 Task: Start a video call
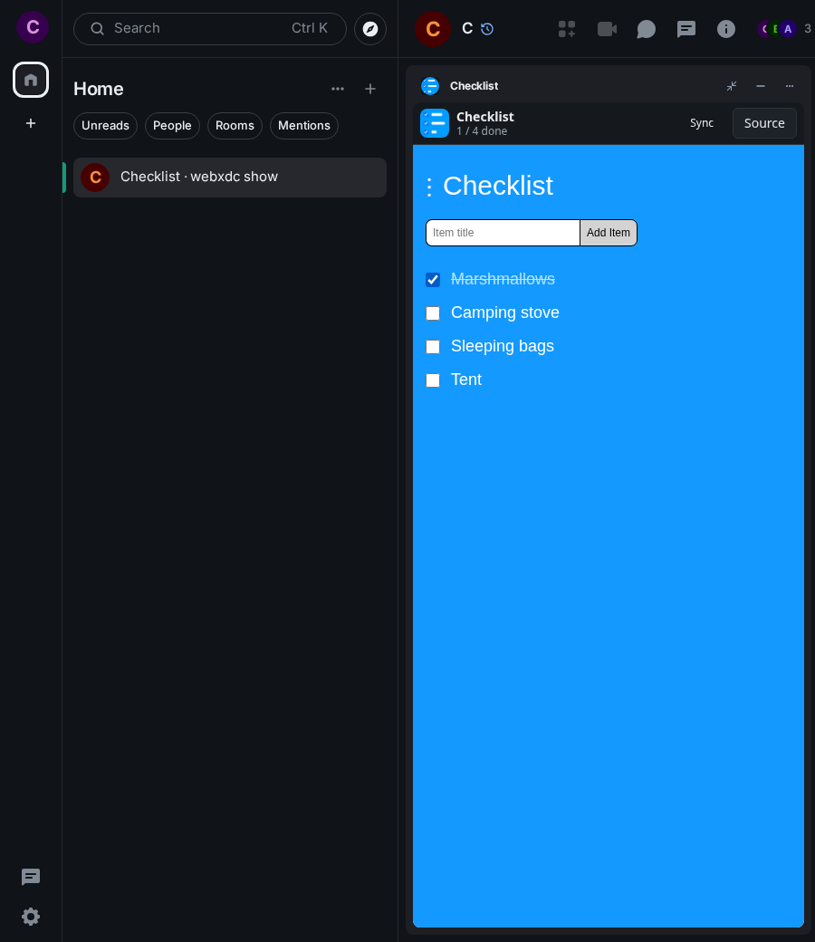(x=607, y=29)
